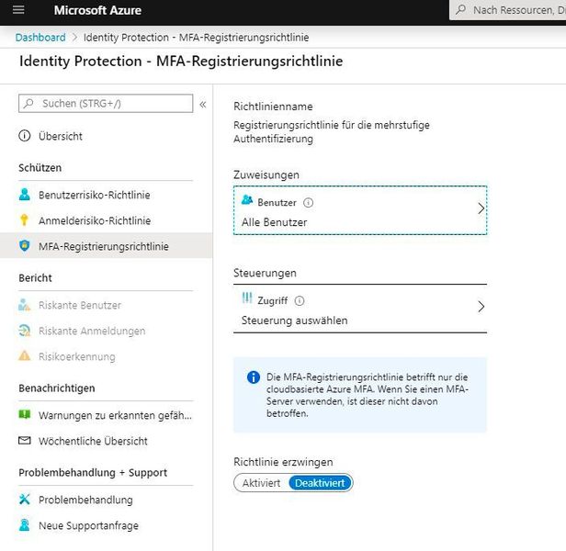Click the magnifier icon in sidebar search

click(28, 104)
